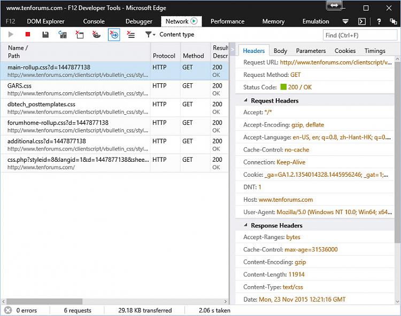
Task: Select the Headers details tab
Action: point(253,51)
